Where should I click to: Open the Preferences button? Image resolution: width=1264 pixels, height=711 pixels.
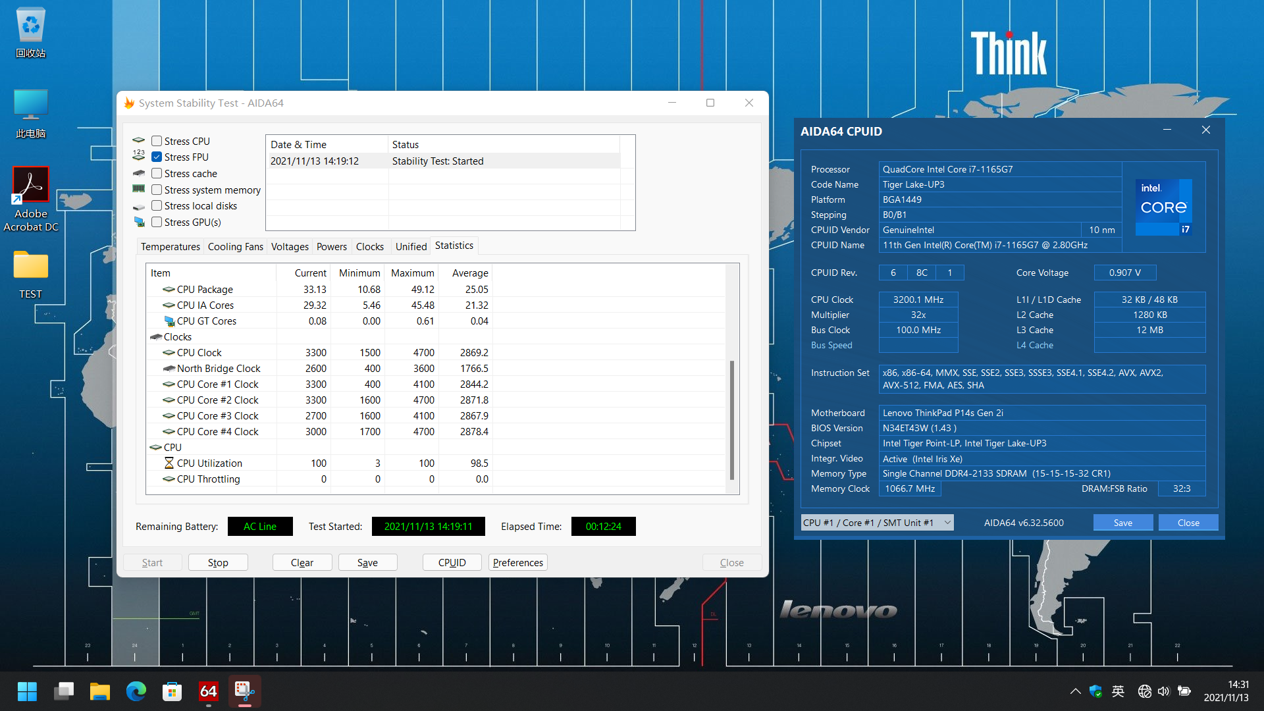(x=518, y=562)
